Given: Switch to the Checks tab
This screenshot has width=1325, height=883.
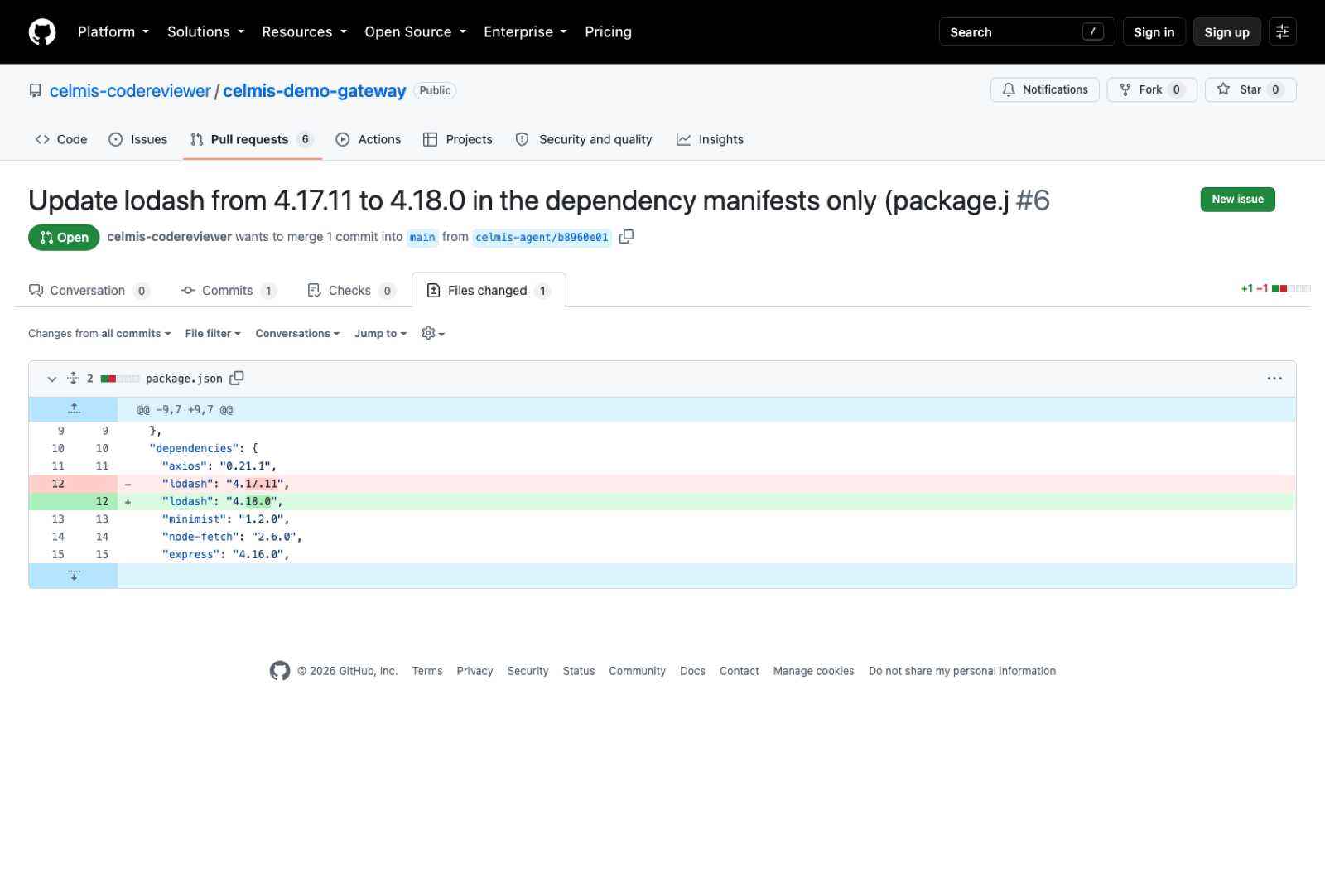Looking at the screenshot, I should pos(351,291).
